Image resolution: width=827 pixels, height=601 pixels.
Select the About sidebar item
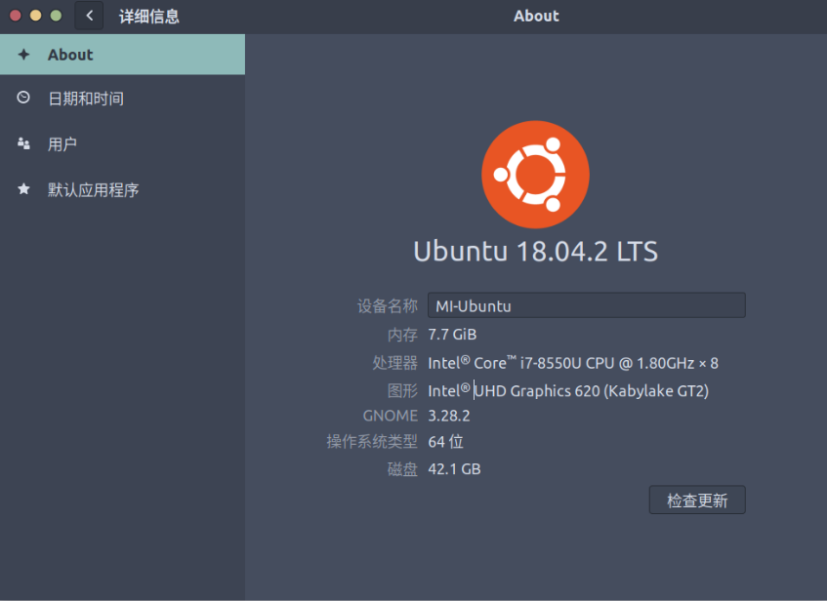pos(122,55)
